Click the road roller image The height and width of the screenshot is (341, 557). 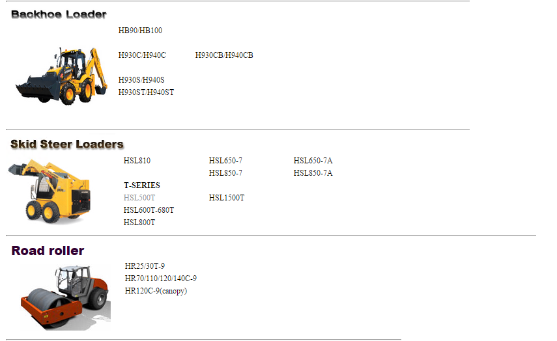click(x=66, y=297)
